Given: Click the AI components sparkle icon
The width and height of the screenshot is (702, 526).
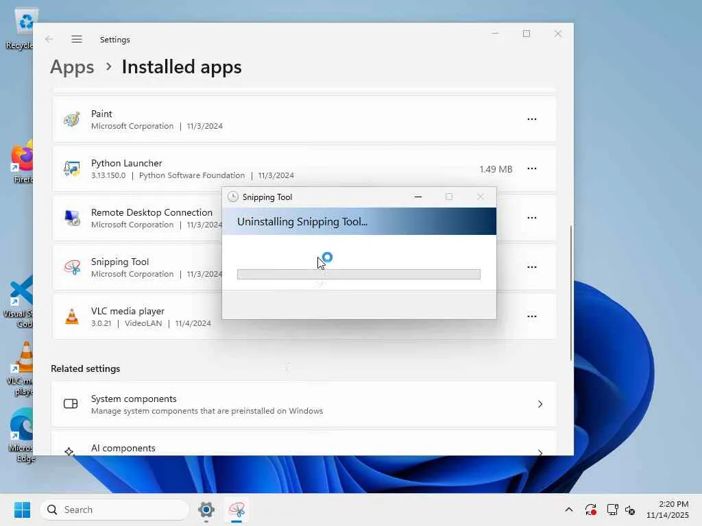Looking at the screenshot, I should (69, 452).
